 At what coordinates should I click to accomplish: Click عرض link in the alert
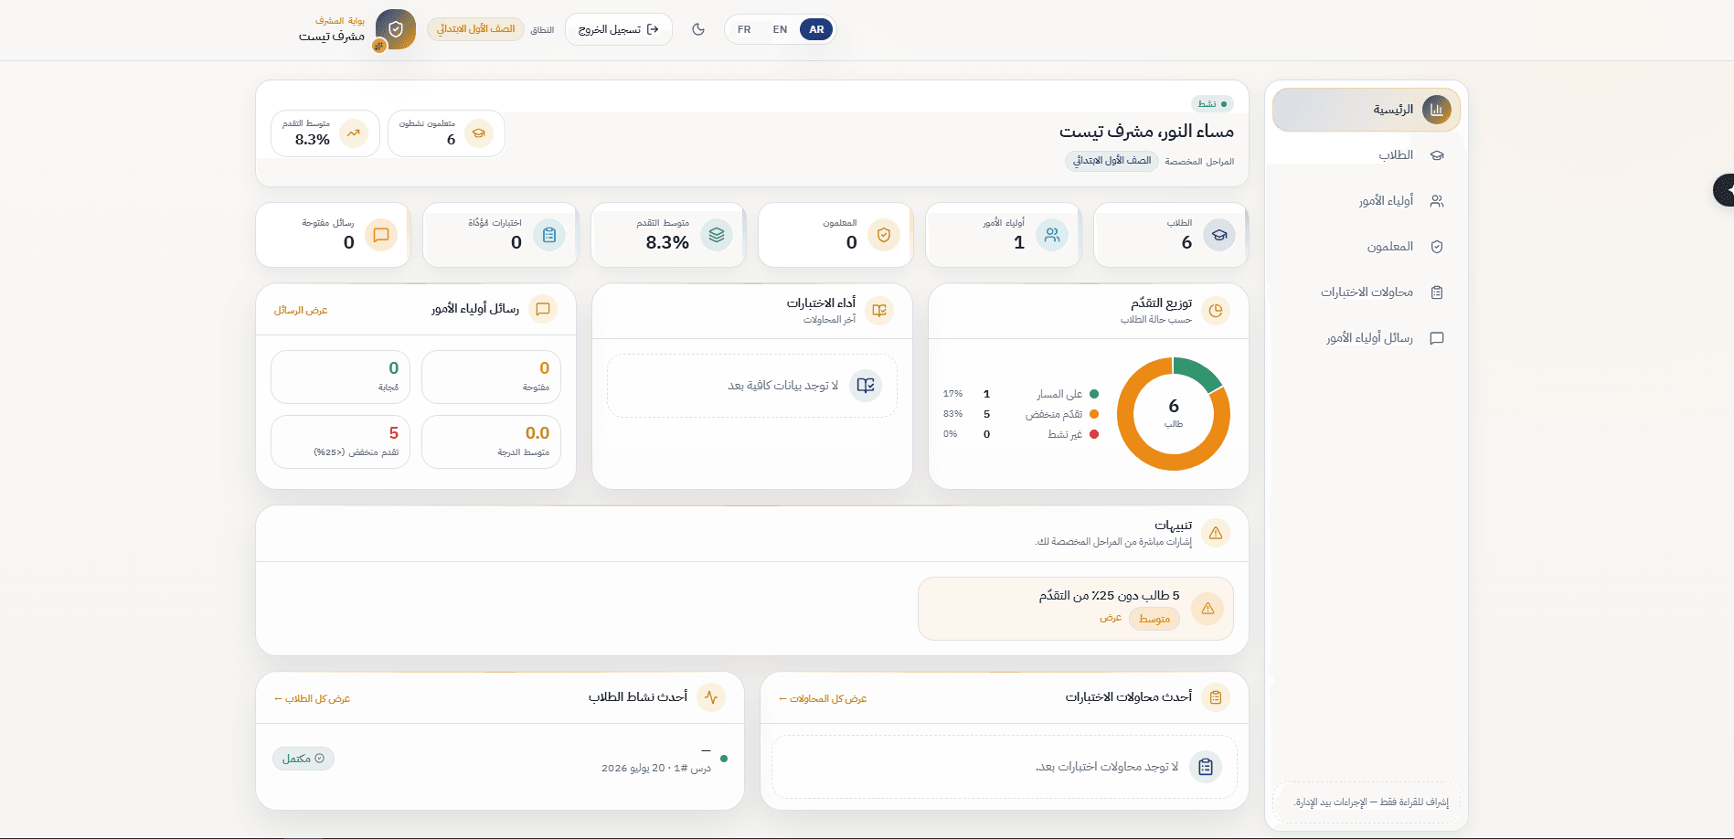coord(1111,619)
